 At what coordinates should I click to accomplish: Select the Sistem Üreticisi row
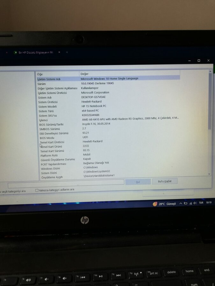[48, 102]
